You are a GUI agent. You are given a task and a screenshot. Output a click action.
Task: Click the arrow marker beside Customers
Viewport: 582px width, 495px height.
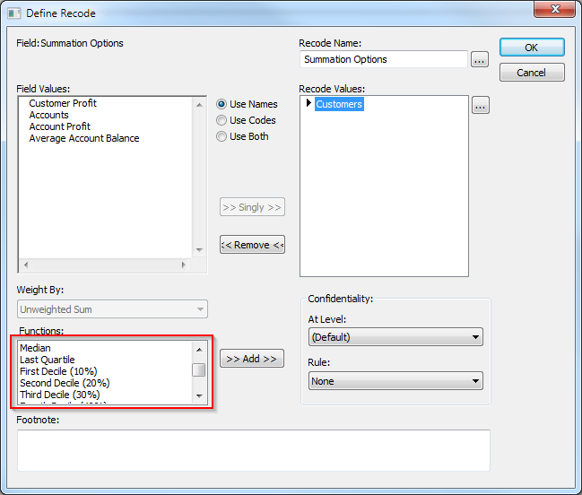point(309,104)
